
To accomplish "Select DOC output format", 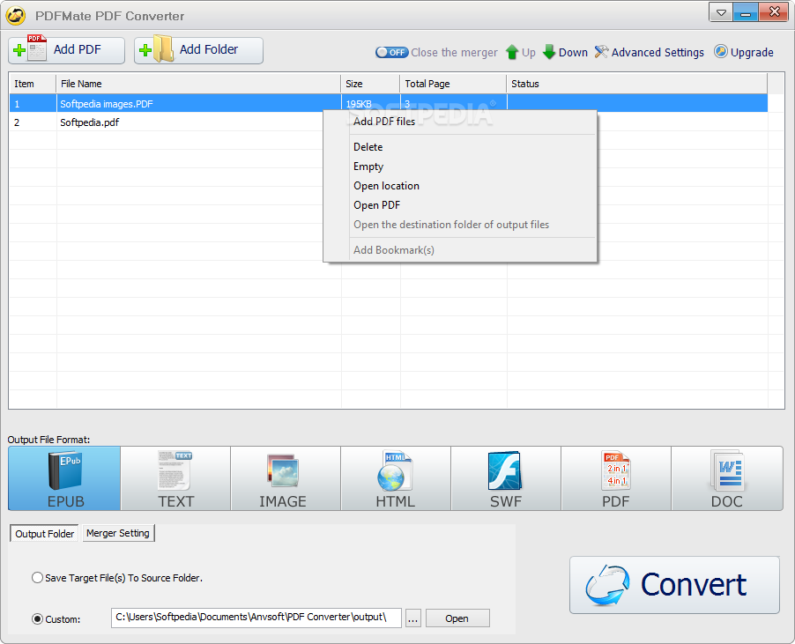I will [727, 478].
